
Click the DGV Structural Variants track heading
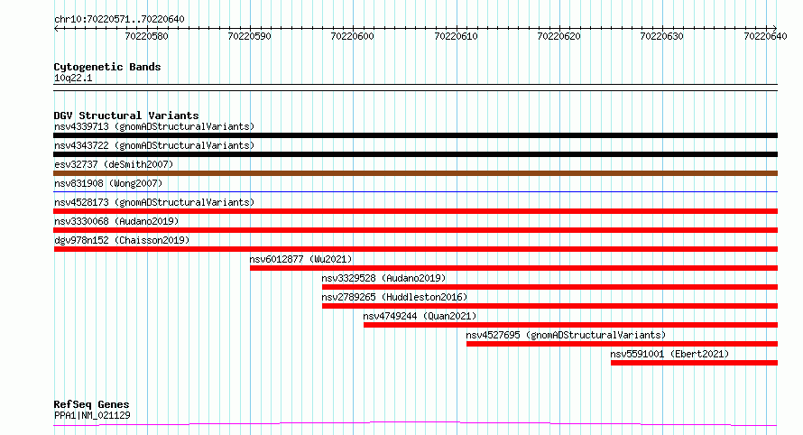[x=126, y=116]
